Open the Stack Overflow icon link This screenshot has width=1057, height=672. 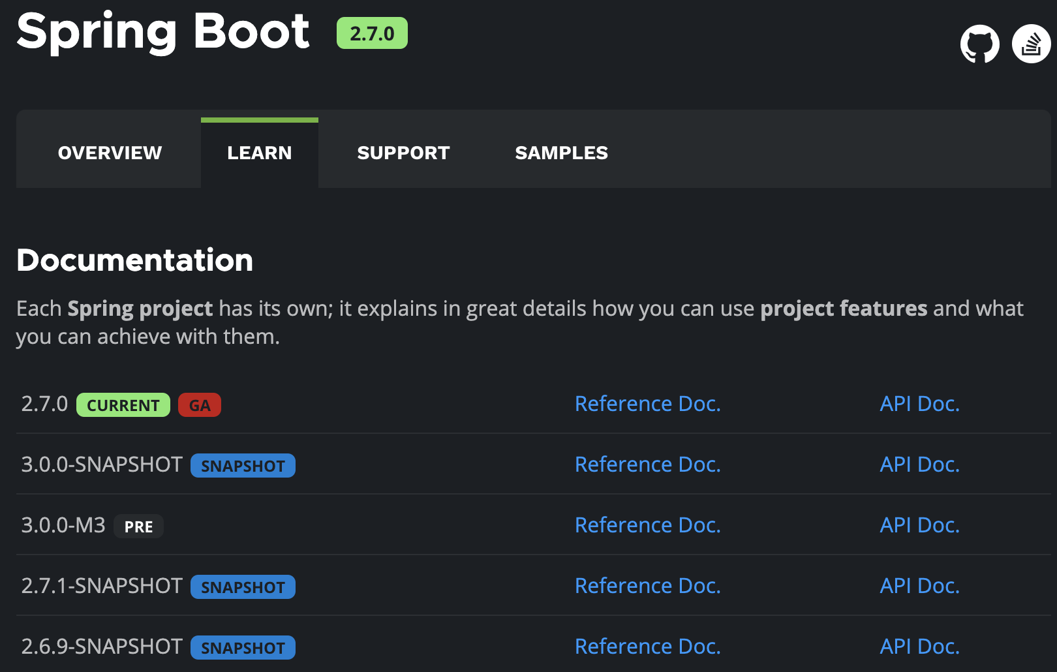point(1031,44)
